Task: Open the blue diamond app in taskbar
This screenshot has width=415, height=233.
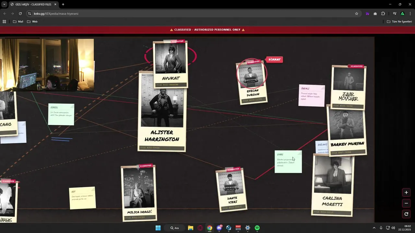Action: pos(229,228)
